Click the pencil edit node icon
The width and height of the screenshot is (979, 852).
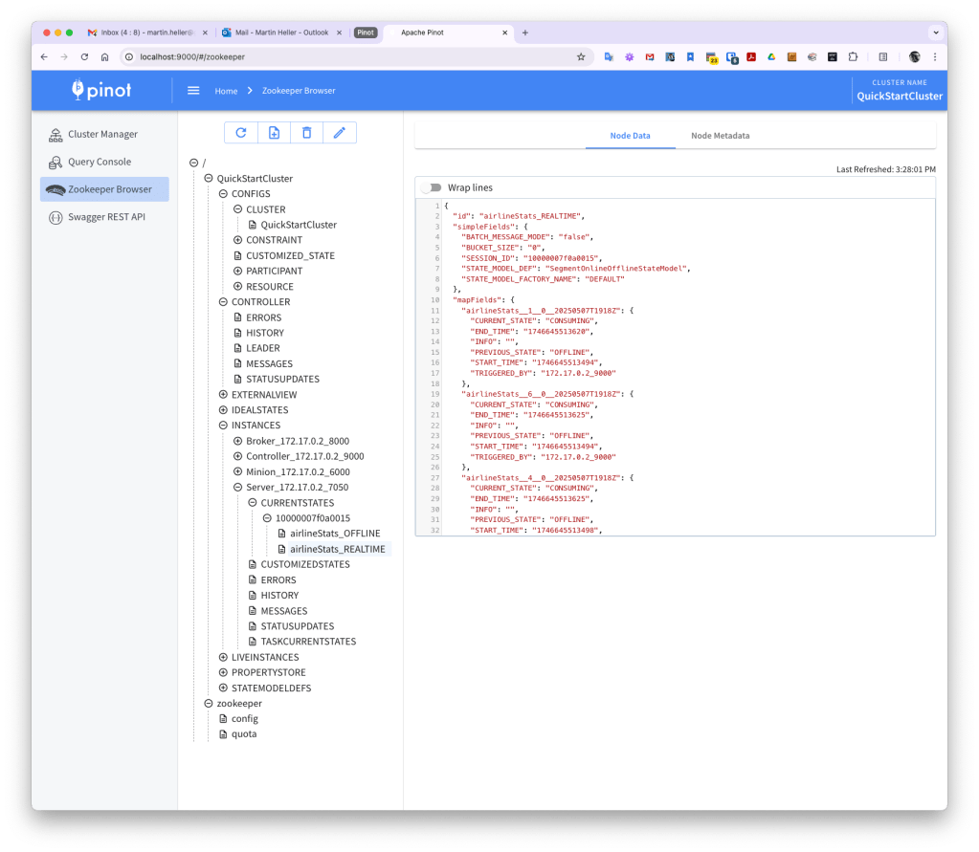click(339, 133)
